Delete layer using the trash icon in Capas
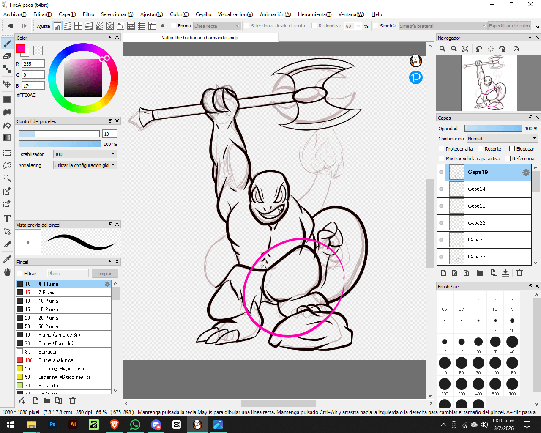The height and width of the screenshot is (433, 541). [519, 273]
